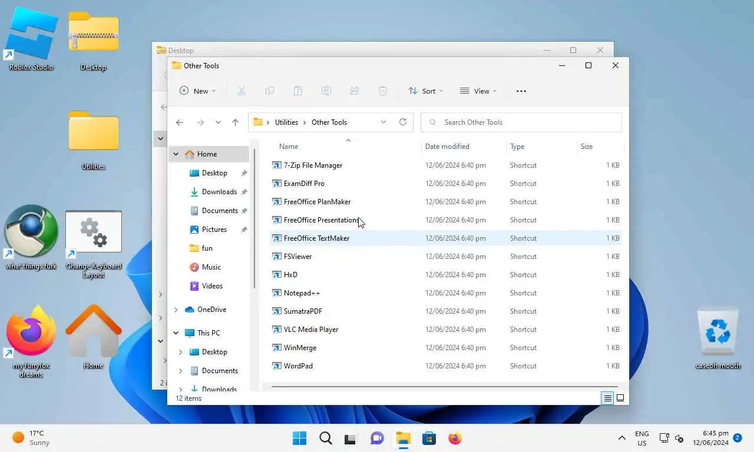Open the See more (three dots) menu
This screenshot has height=452, width=754.
521,91
